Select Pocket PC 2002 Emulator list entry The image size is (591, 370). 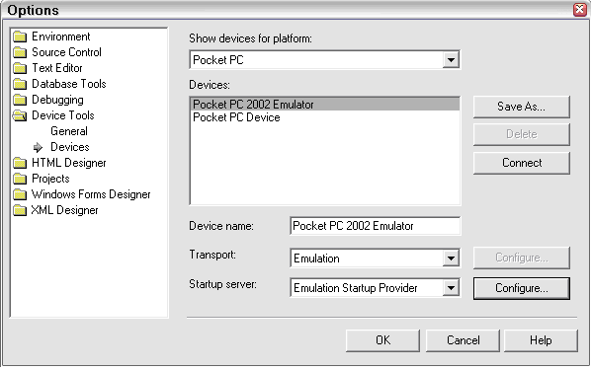[324, 105]
